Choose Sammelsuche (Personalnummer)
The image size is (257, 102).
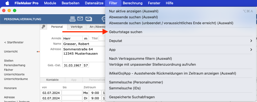point(181,82)
